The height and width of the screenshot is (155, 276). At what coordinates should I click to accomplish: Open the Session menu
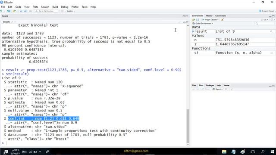pyautogui.click(x=45, y=7)
